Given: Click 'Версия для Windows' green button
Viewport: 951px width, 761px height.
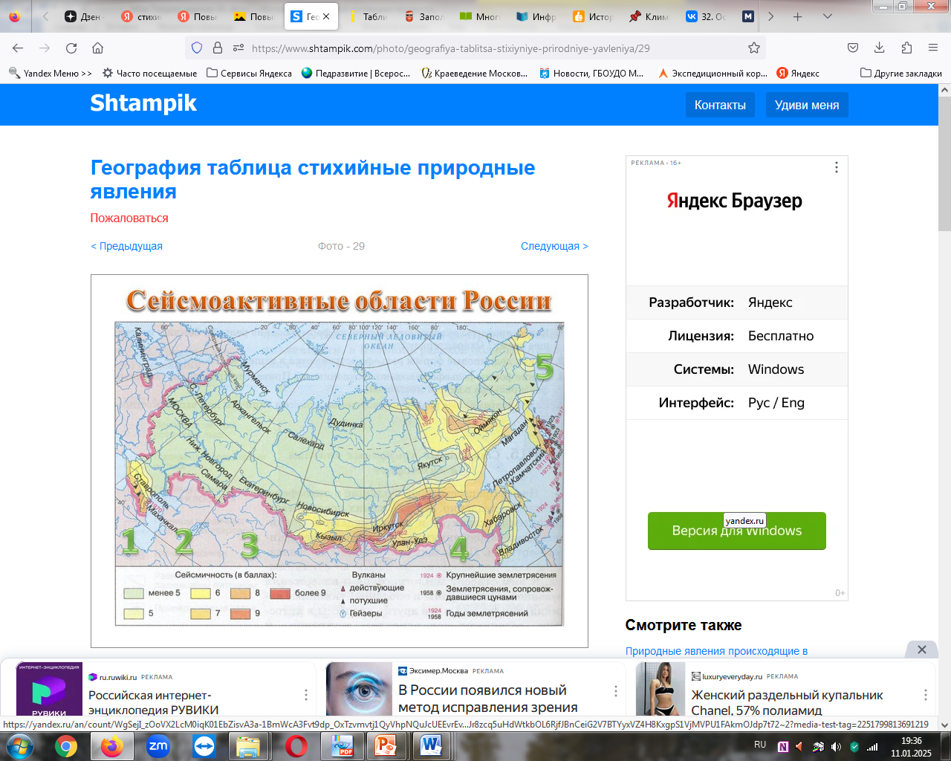Looking at the screenshot, I should [736, 531].
